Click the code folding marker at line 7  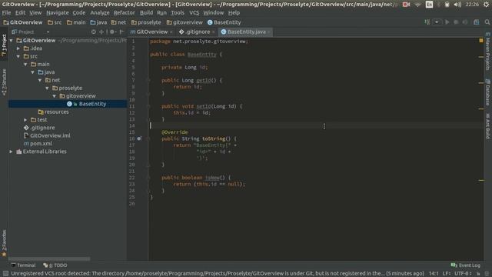click(148, 80)
